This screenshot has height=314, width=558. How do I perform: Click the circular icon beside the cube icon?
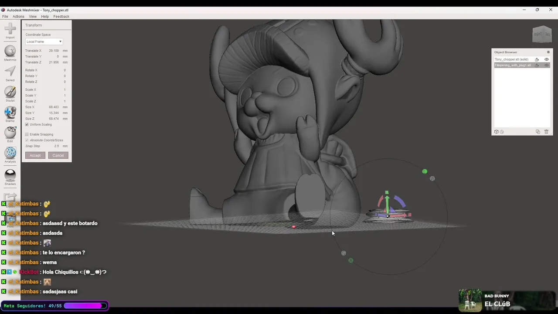[x=502, y=132]
